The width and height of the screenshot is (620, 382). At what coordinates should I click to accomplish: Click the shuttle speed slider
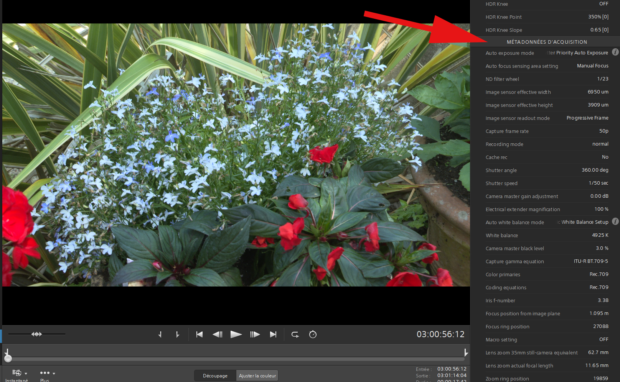pyautogui.click(x=37, y=334)
